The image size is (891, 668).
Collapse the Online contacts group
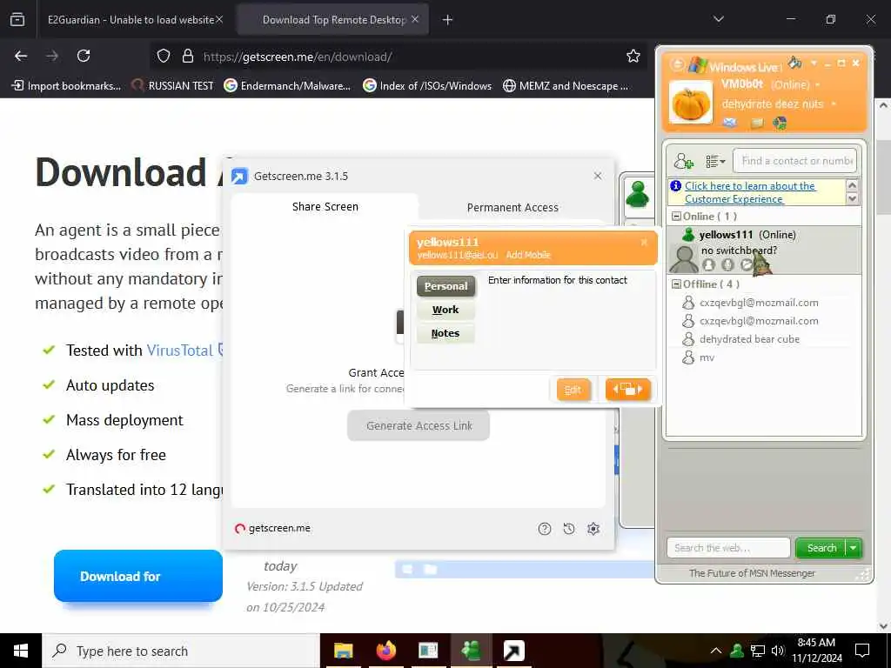click(x=675, y=217)
